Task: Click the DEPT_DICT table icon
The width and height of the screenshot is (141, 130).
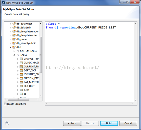Action: 21,70
